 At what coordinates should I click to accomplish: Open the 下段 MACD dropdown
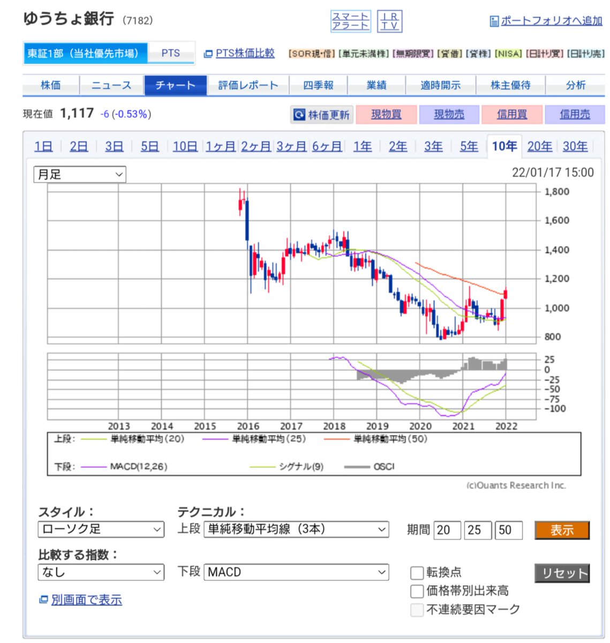click(x=296, y=572)
